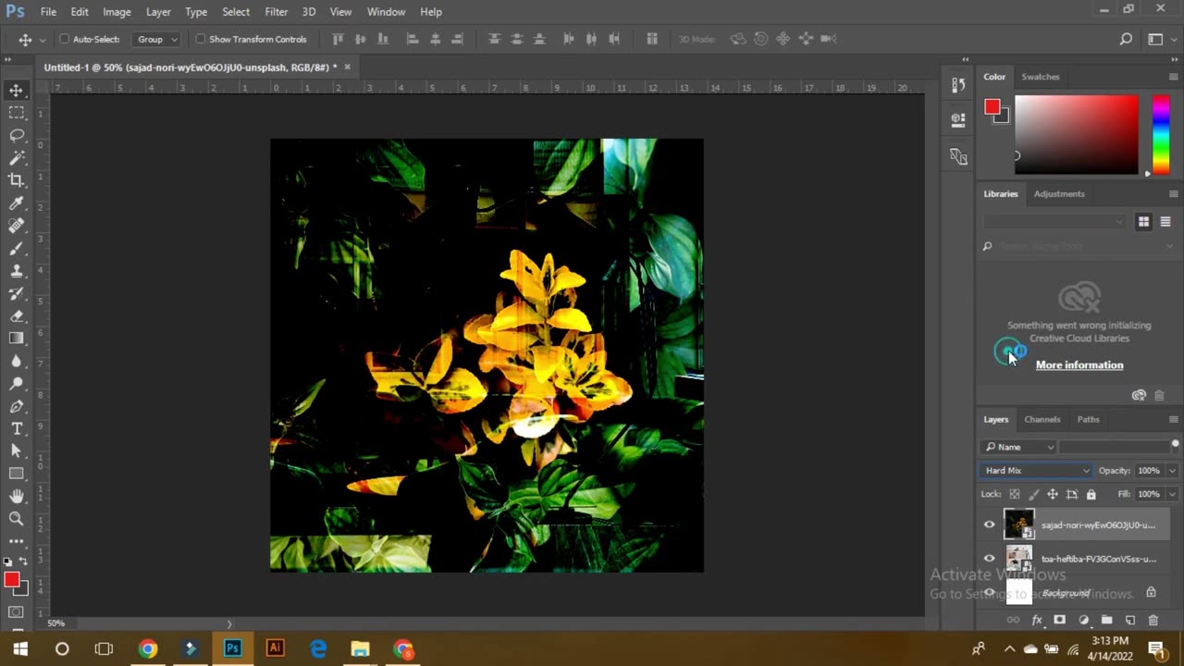Viewport: 1184px width, 666px height.
Task: Create a new layer group folder
Action: point(1106,620)
